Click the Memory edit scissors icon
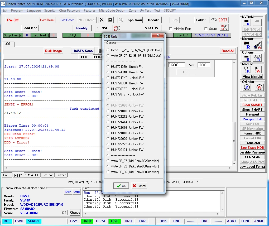The height and width of the screenshot is (226, 269). click(x=257, y=45)
